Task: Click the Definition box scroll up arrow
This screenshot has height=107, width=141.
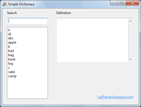Action: click(130, 21)
